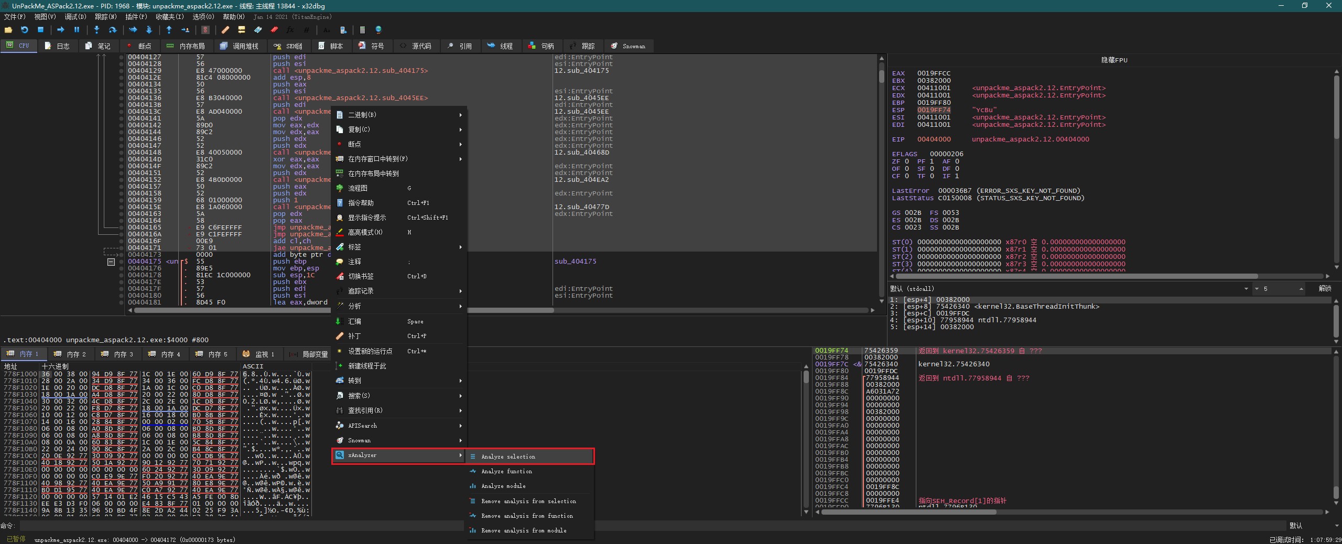This screenshot has height=544, width=1342.
Task: Click the Step Into toolbar icon
Action: click(x=96, y=30)
